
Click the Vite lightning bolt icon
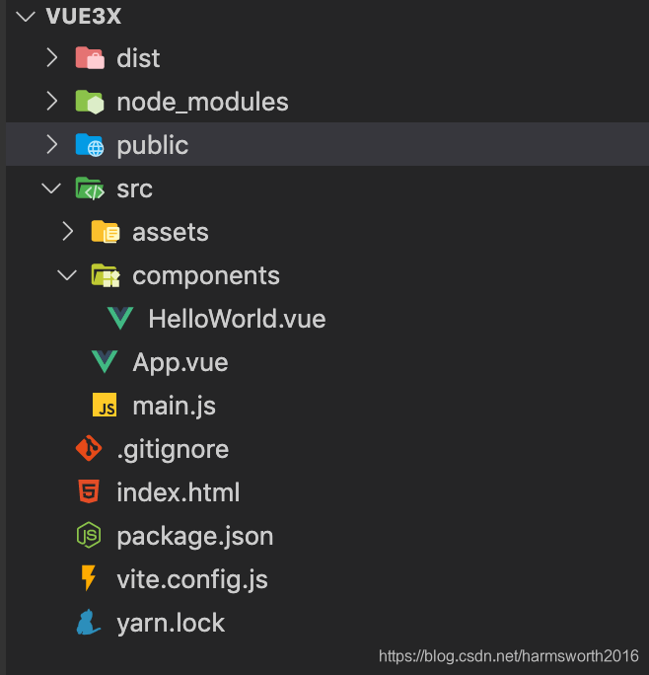tap(89, 578)
